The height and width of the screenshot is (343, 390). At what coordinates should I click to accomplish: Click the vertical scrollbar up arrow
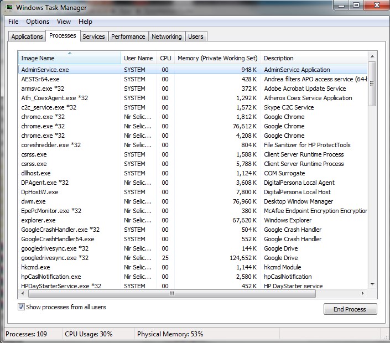point(372,56)
